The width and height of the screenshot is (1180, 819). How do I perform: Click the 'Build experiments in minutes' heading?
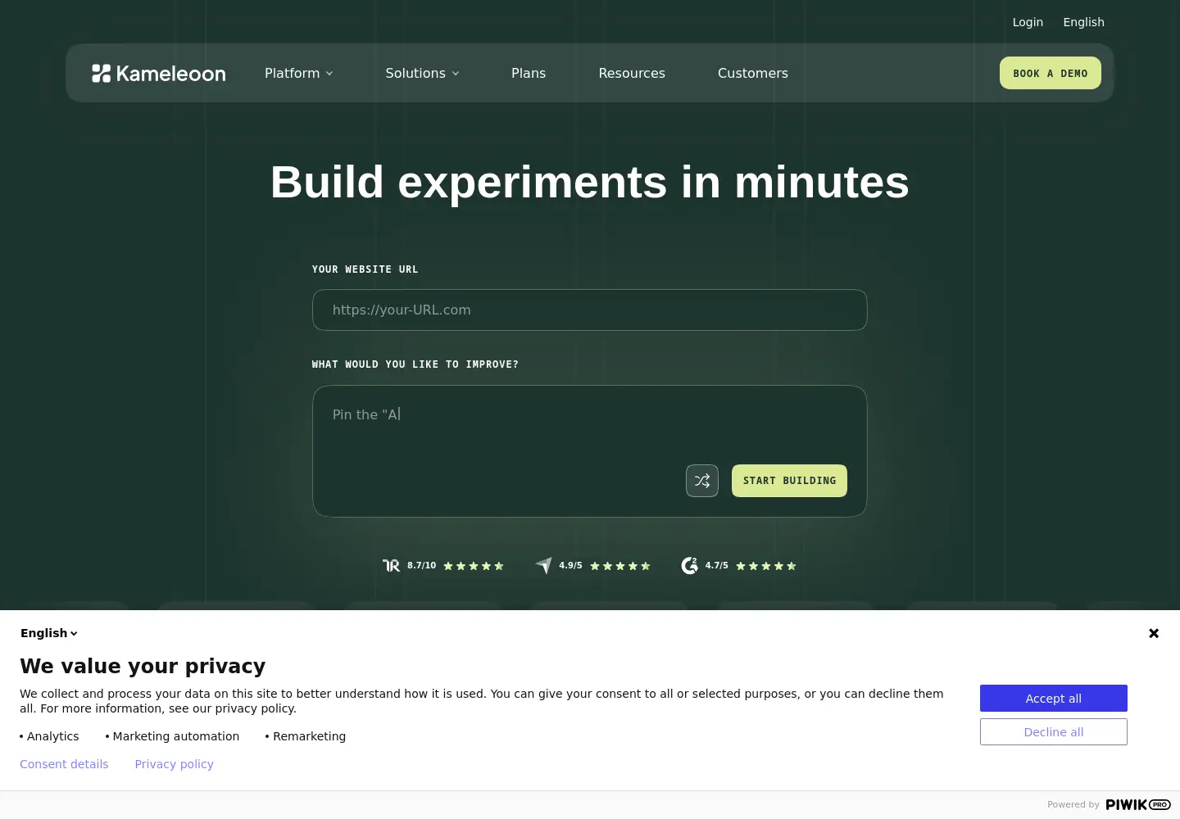[590, 182]
